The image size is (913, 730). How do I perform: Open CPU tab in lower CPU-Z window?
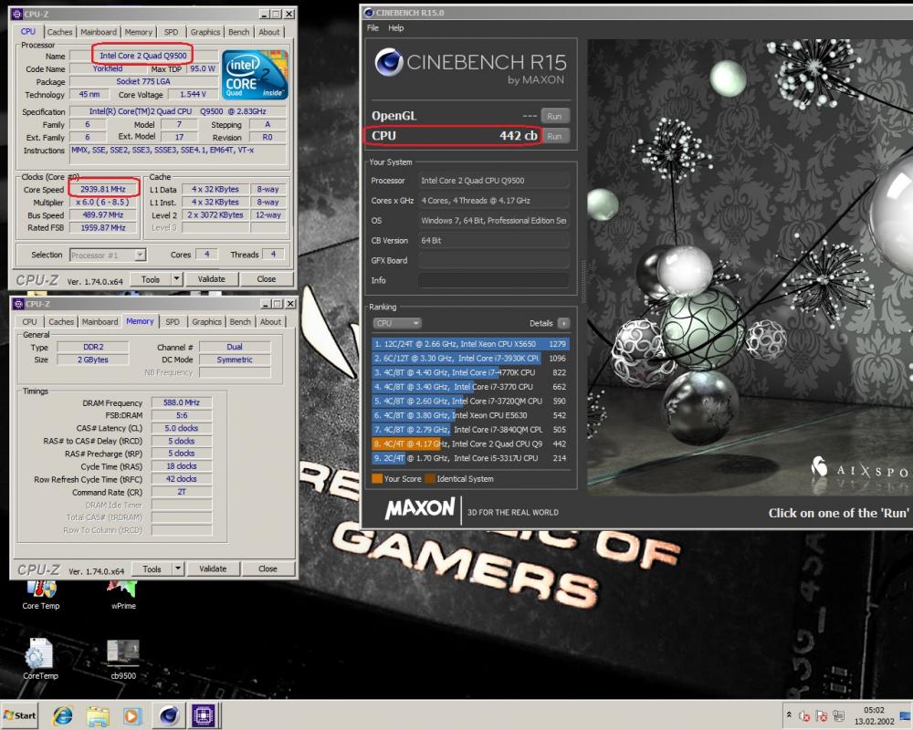(29, 322)
